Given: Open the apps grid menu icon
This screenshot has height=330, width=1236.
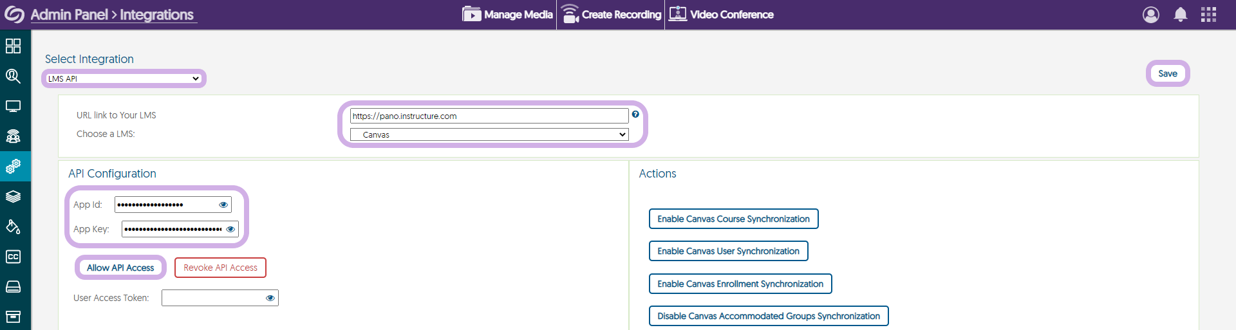Looking at the screenshot, I should 1208,15.
